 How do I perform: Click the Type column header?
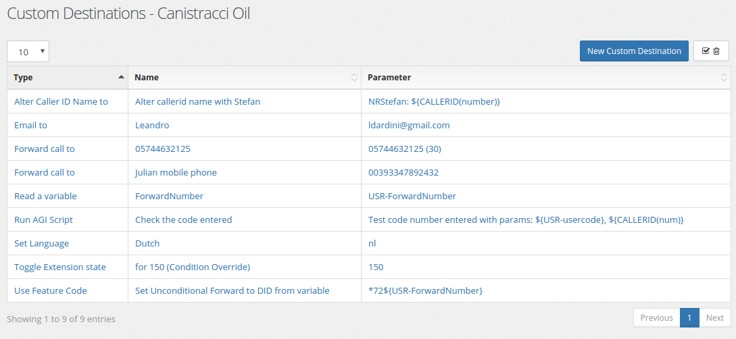(68, 78)
